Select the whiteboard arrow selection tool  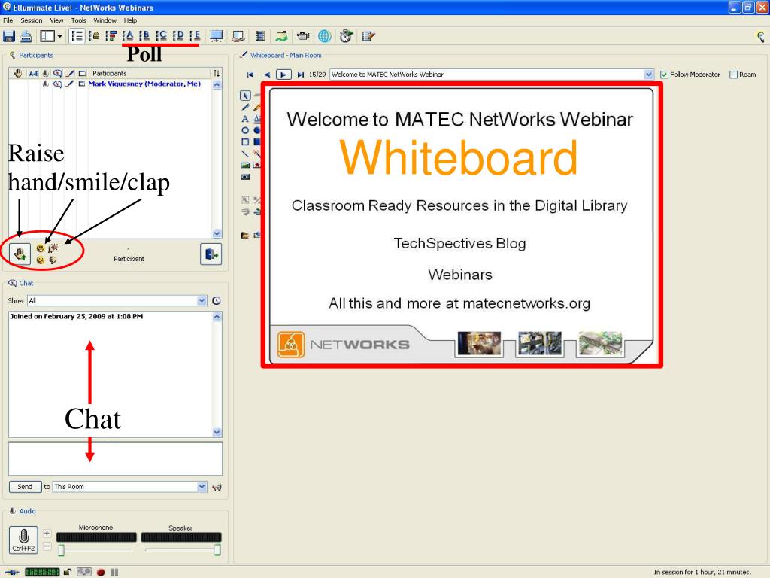click(246, 95)
